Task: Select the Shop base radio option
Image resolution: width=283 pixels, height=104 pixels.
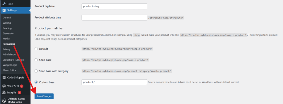Action: tap(36, 60)
